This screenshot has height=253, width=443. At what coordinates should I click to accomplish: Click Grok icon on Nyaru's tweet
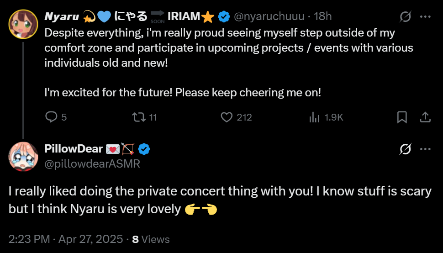tap(405, 17)
